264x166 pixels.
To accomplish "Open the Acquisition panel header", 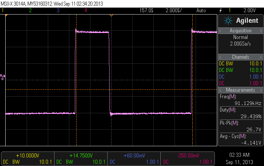I will click(241, 31).
